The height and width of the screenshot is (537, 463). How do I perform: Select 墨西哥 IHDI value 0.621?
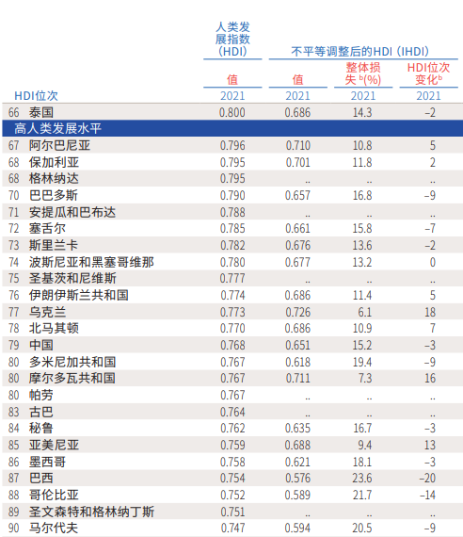[297, 462]
